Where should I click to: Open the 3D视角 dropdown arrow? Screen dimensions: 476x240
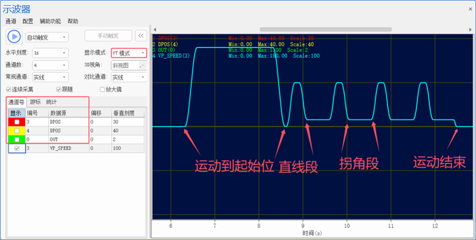(x=143, y=65)
